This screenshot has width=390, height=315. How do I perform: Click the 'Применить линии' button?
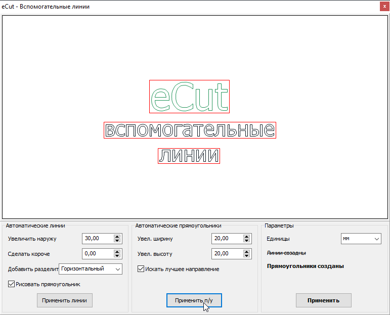pyautogui.click(x=65, y=300)
